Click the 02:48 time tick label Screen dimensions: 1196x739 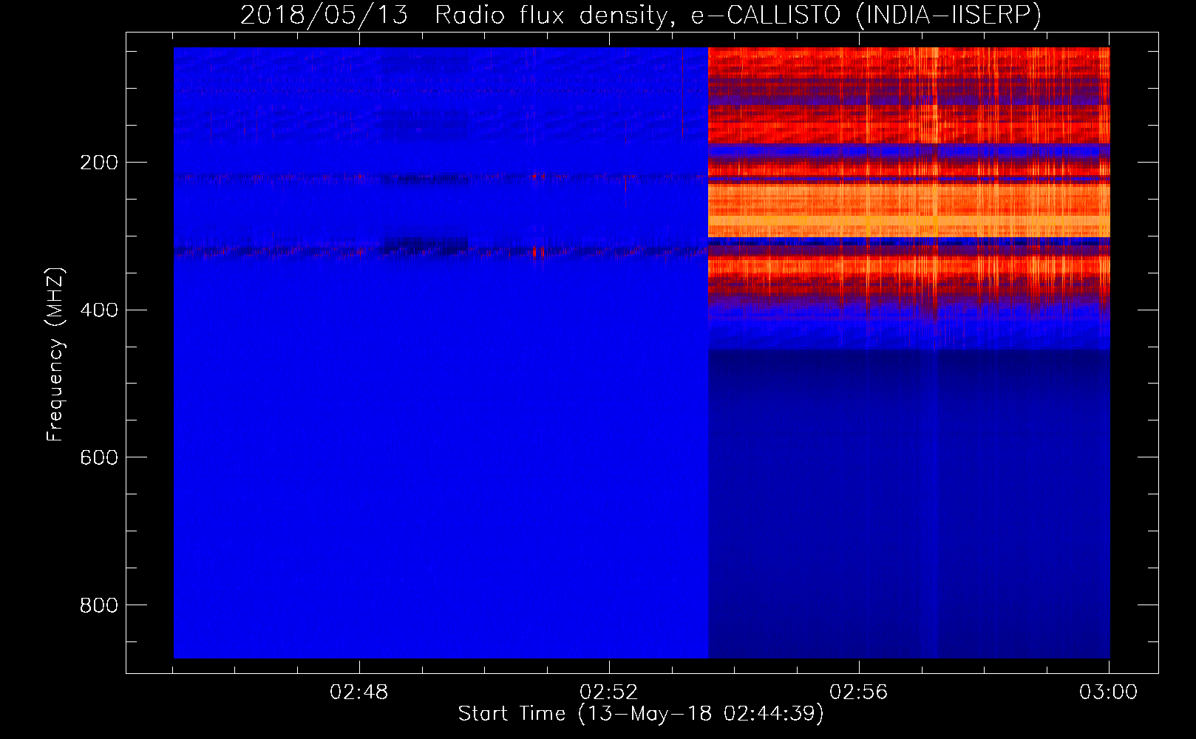pyautogui.click(x=359, y=693)
